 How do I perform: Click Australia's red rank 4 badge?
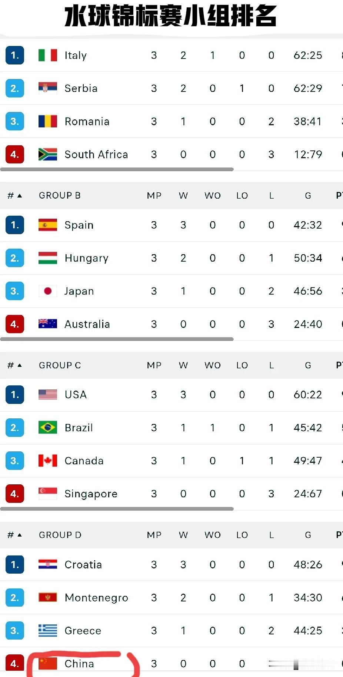coord(15,324)
